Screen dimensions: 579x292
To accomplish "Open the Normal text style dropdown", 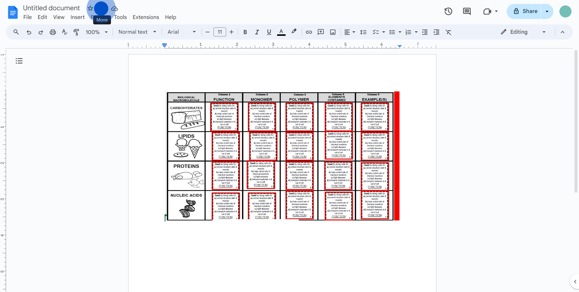I will coord(137,32).
